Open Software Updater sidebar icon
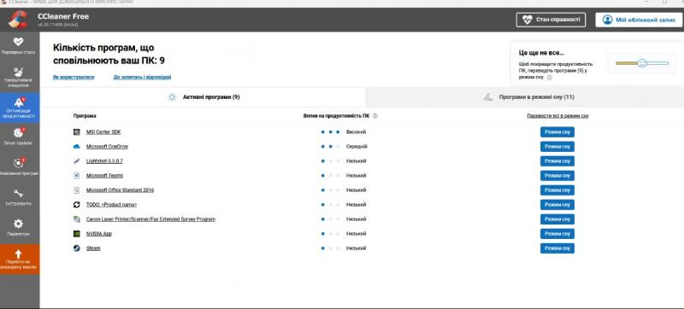Image resolution: width=684 pixels, height=309 pixels. click(19, 162)
